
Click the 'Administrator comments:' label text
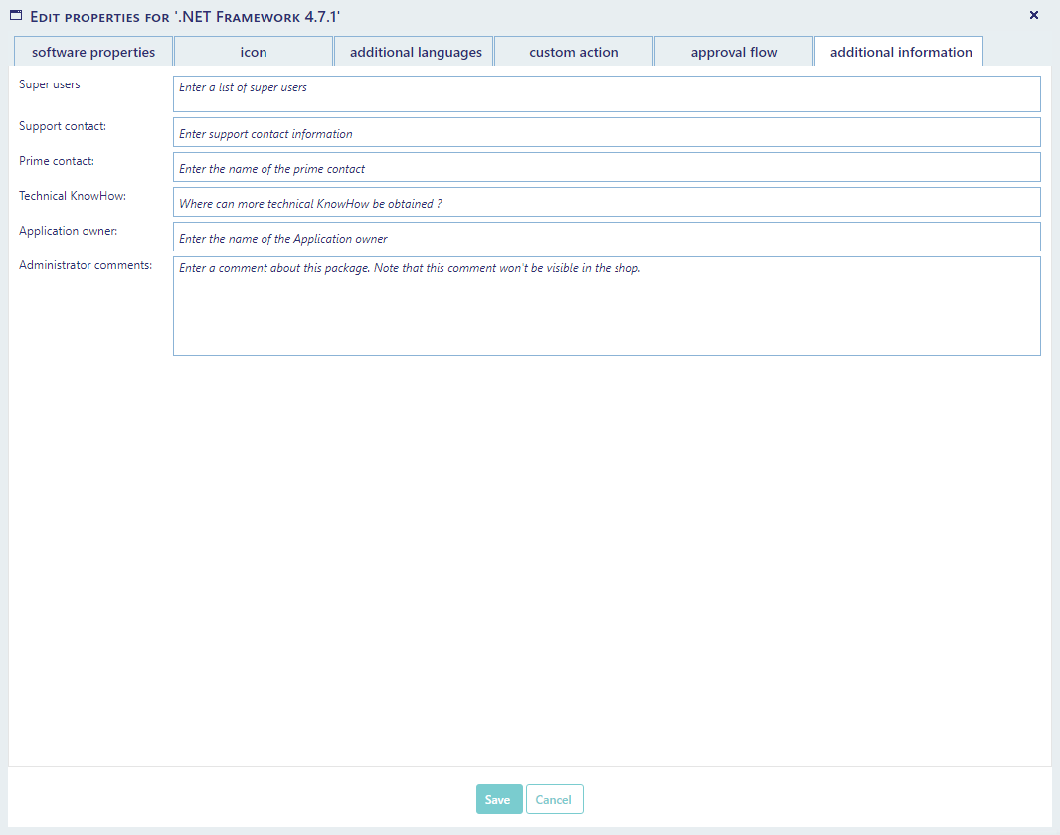coord(86,265)
